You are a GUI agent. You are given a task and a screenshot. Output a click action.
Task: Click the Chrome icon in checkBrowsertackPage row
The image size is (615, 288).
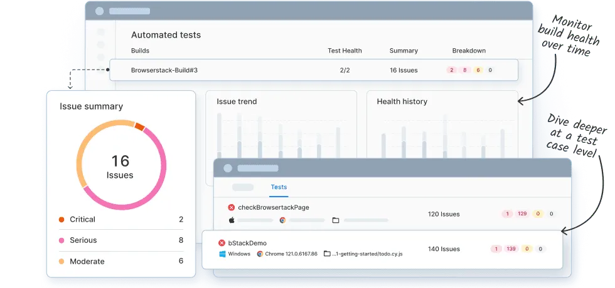pyautogui.click(x=282, y=220)
